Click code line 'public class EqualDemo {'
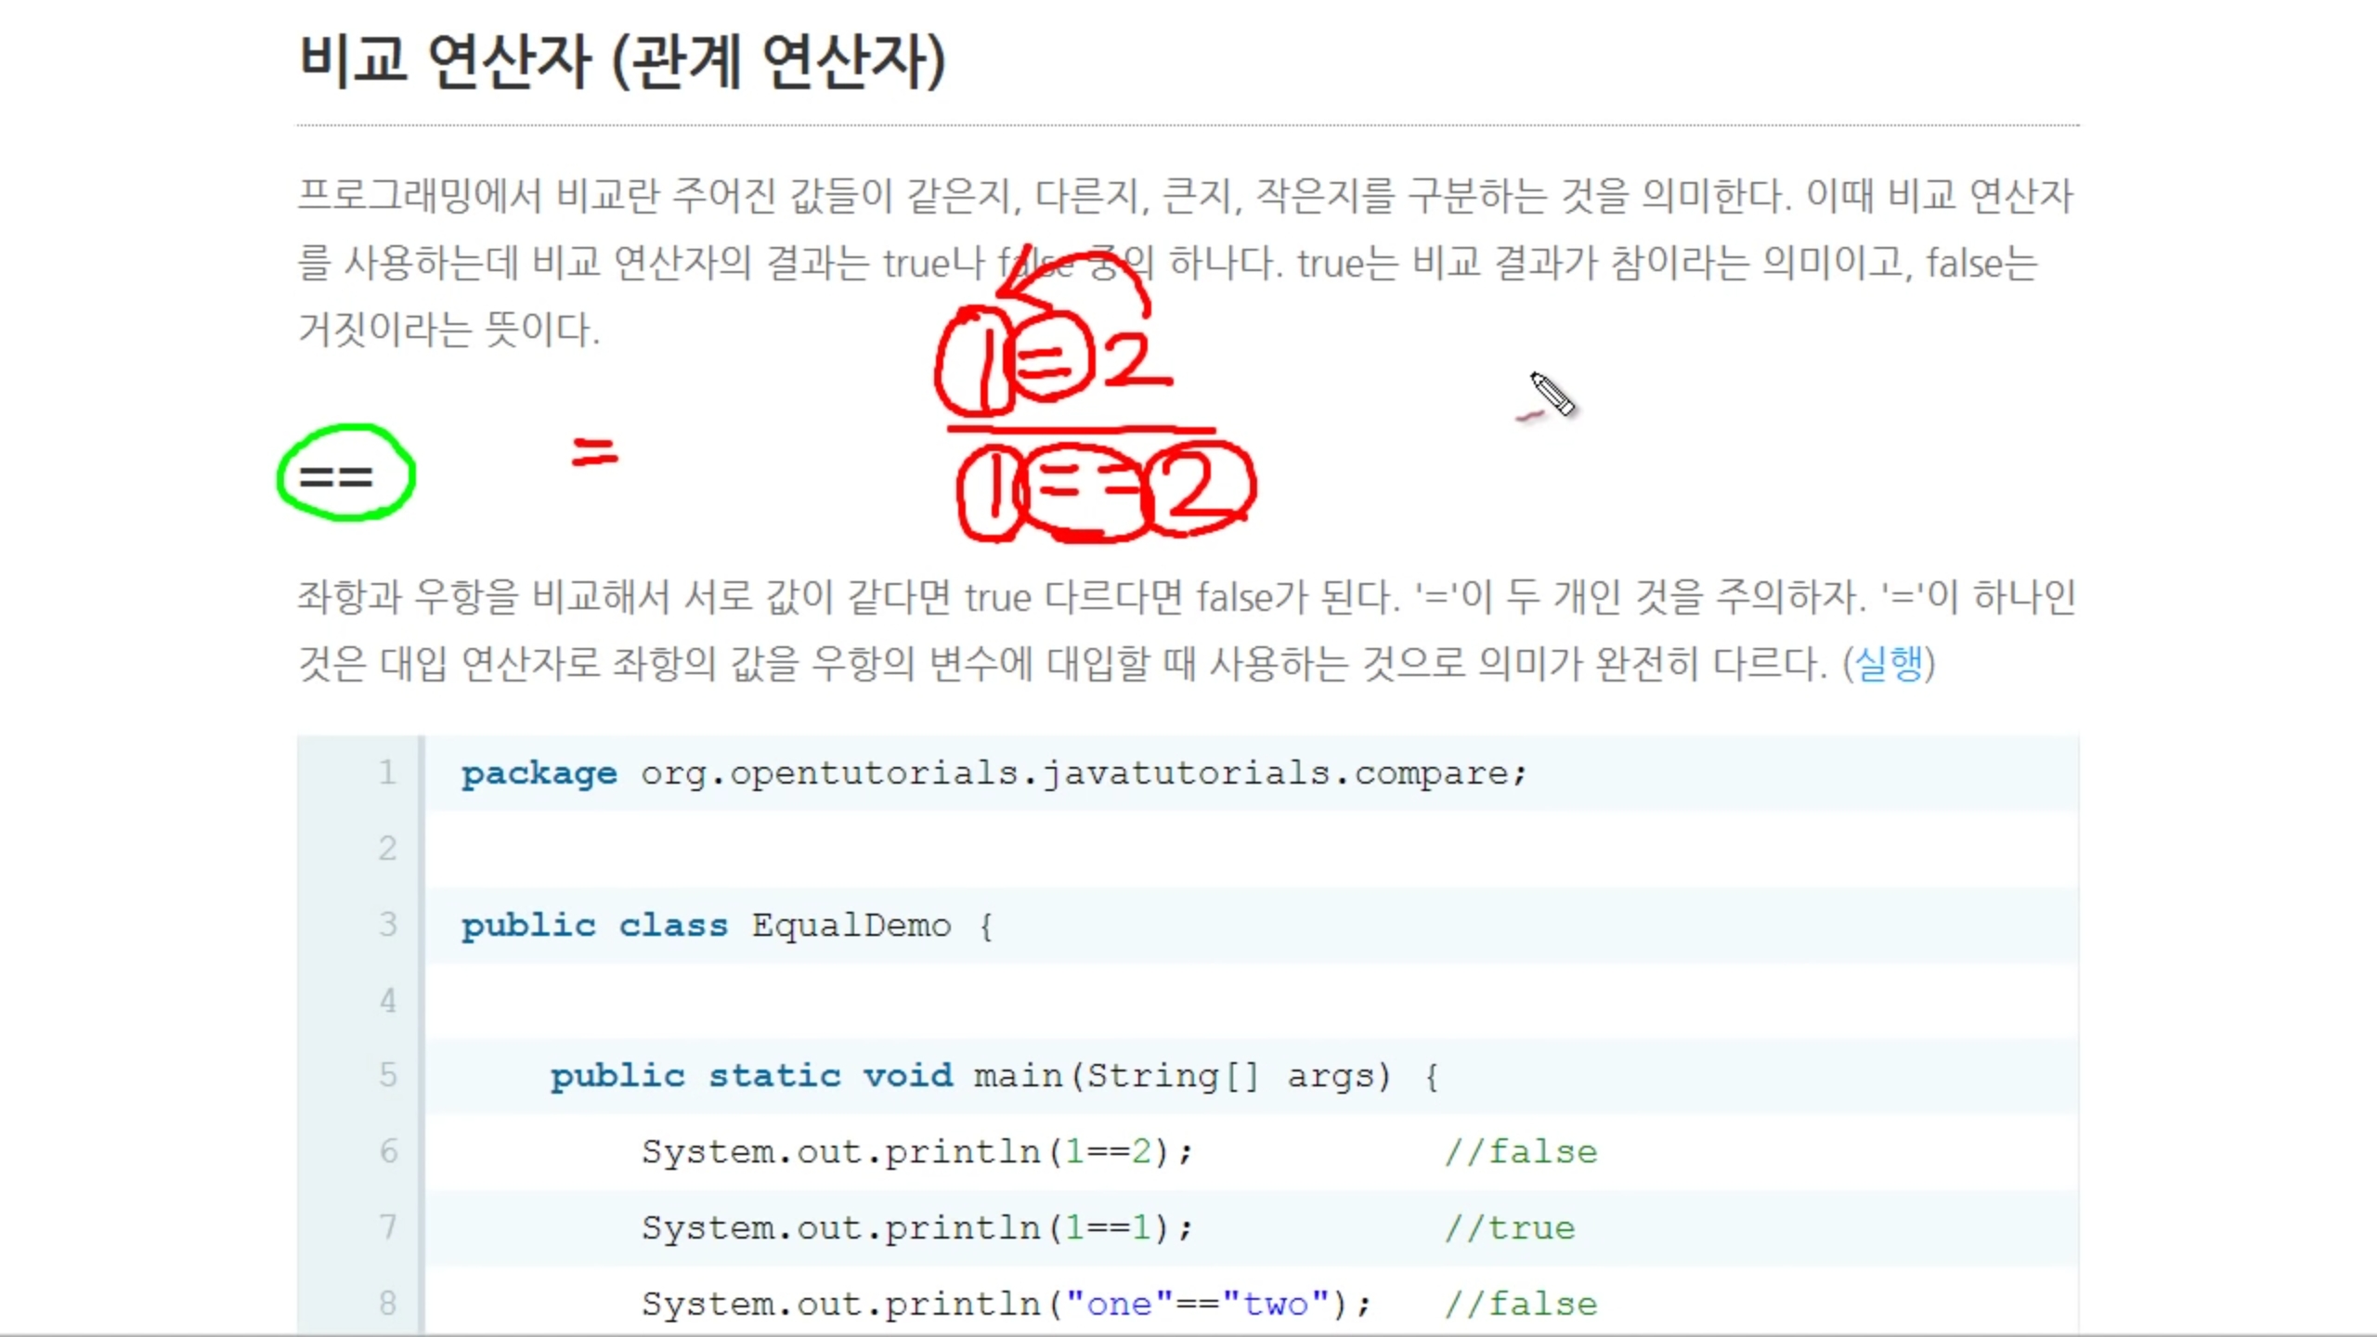Screen dimensions: 2377x1337 point(727,926)
